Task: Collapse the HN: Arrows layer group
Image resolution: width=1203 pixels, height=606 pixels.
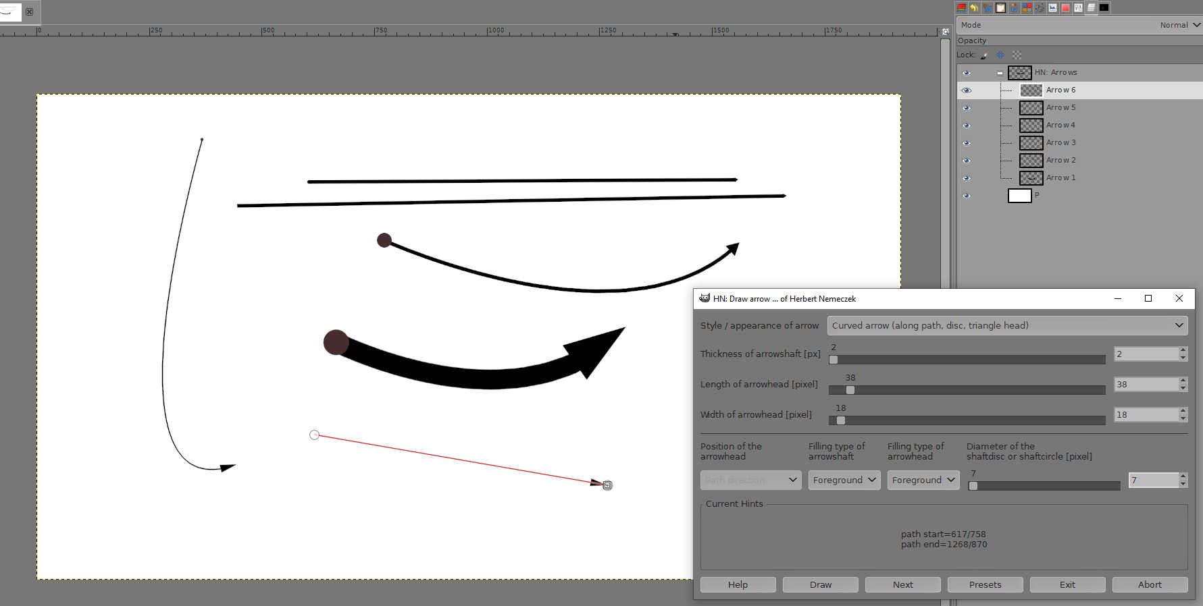Action: click(x=1000, y=73)
